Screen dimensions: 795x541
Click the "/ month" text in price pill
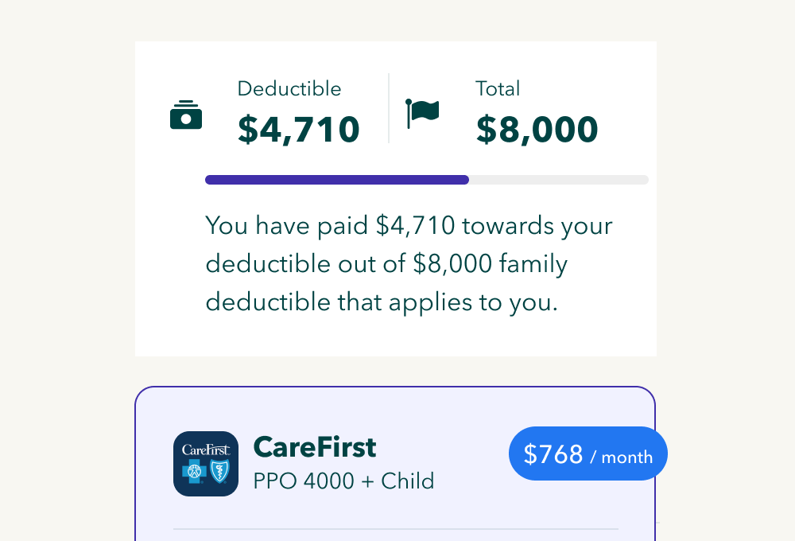pos(621,457)
